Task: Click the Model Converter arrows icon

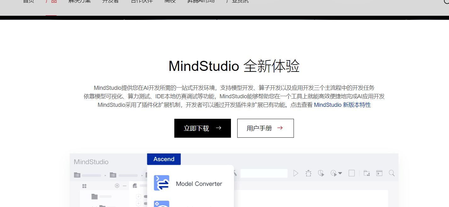Action: (161, 183)
